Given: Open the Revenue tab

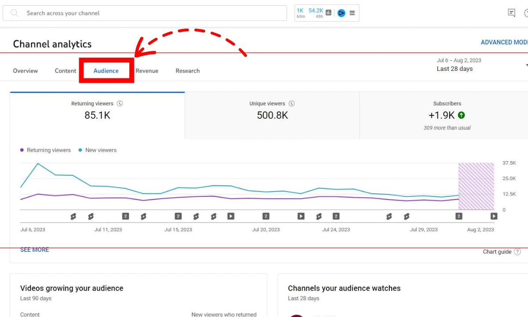Looking at the screenshot, I should (x=147, y=71).
